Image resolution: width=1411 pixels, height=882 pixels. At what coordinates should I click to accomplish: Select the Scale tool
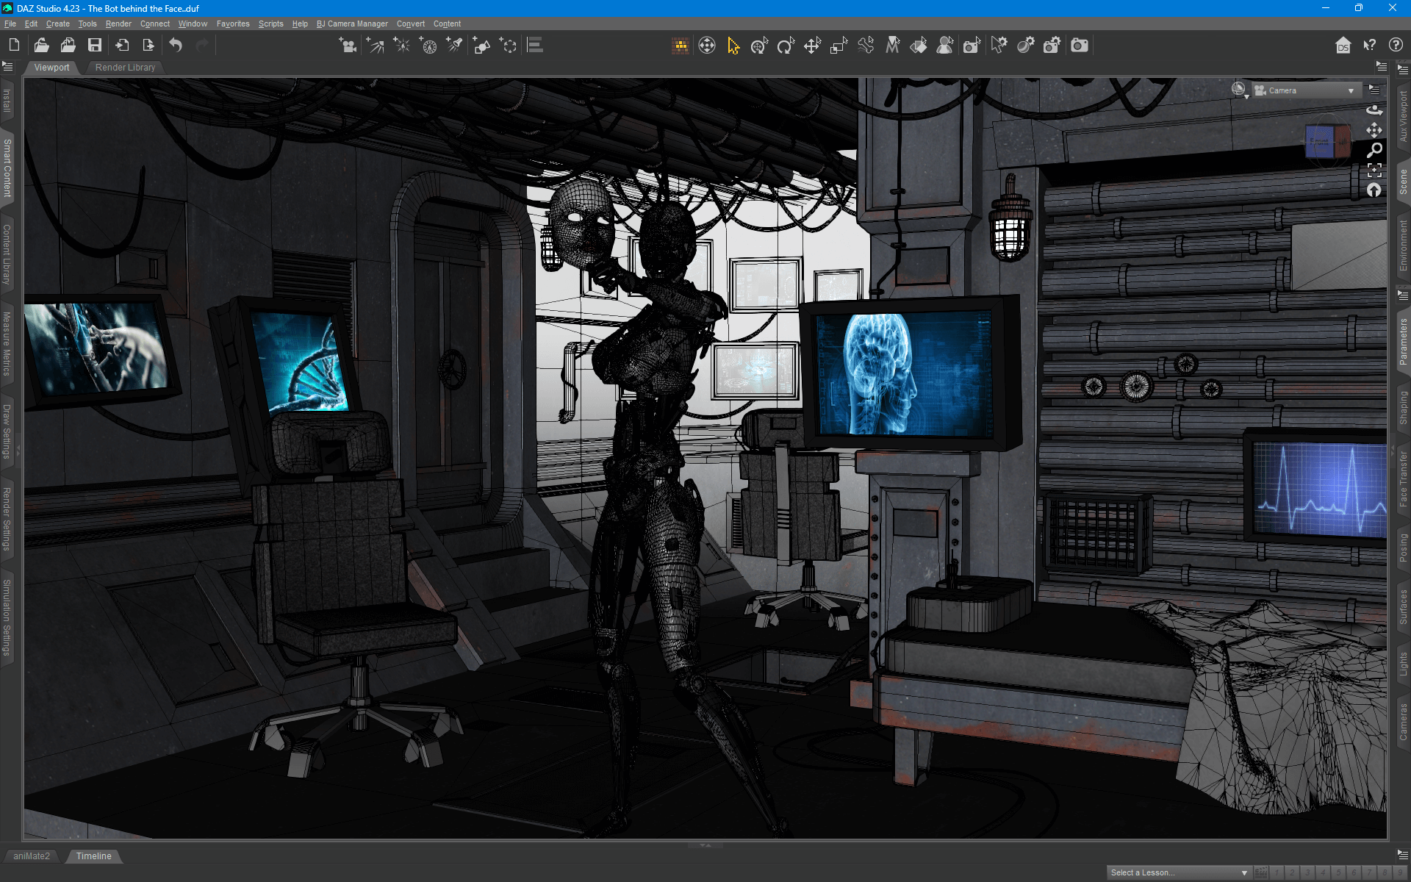[x=839, y=46]
